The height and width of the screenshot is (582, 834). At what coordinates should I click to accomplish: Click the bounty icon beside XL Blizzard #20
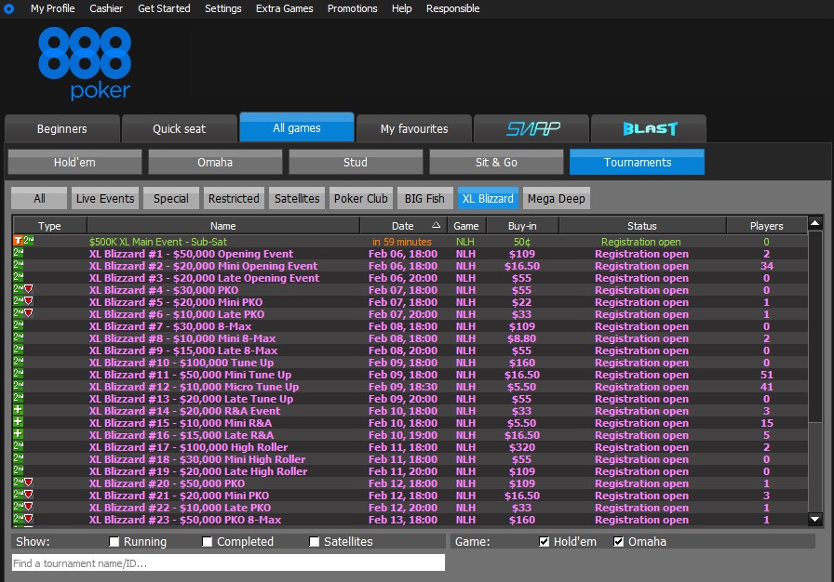tap(28, 483)
